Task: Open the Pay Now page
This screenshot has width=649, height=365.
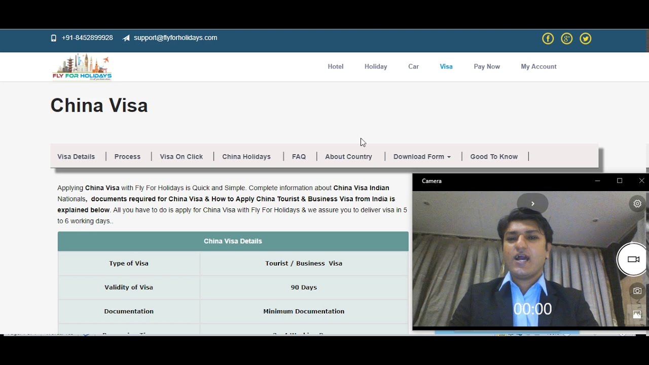Action: tap(487, 66)
